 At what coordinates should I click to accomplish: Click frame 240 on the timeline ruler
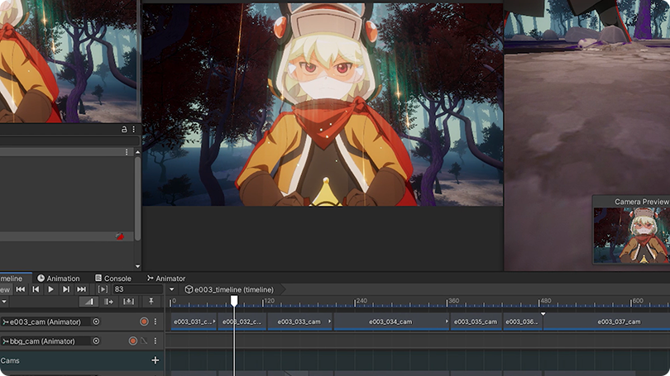(x=361, y=301)
